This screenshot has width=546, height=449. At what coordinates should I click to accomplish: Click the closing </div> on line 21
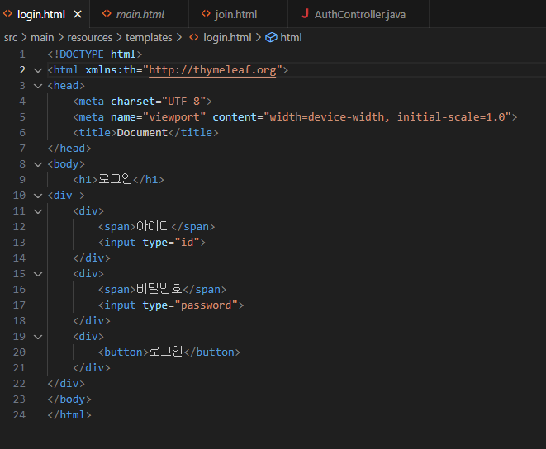pyautogui.click(x=92, y=368)
